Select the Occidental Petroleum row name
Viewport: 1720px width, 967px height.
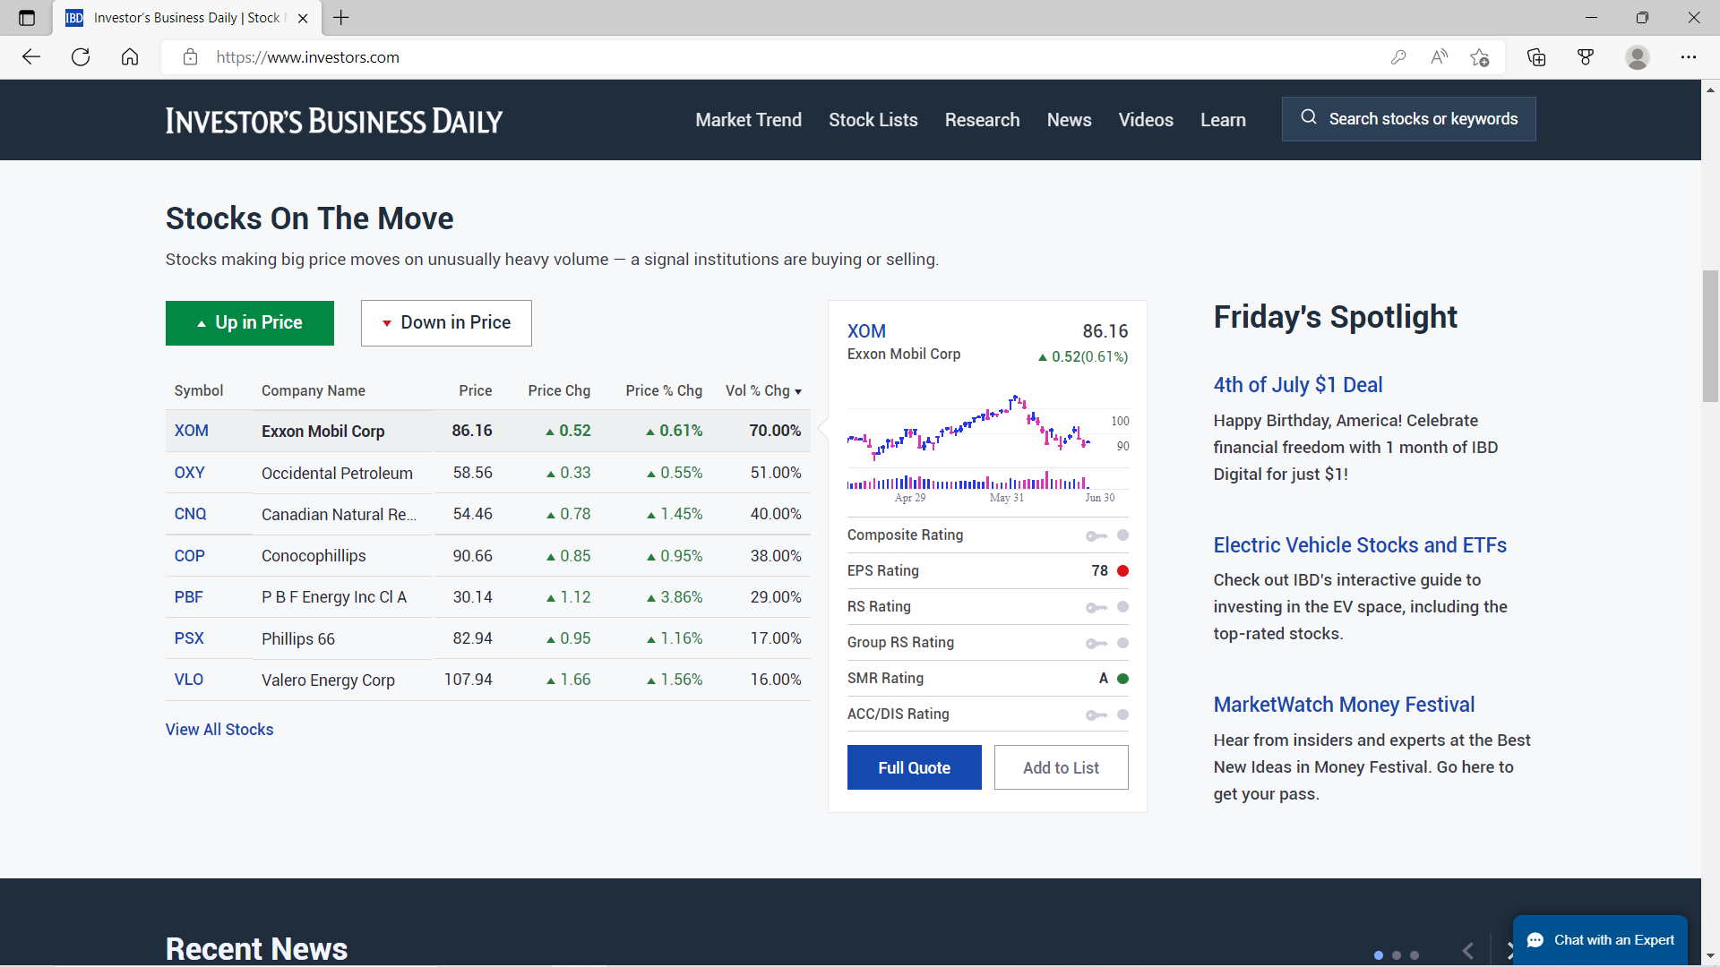pyautogui.click(x=337, y=473)
